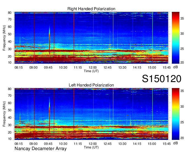Screen dimensions: 187x152
Task: Click the Right Handed panel's "Time (UT)" axis label
Action: click(91, 71)
